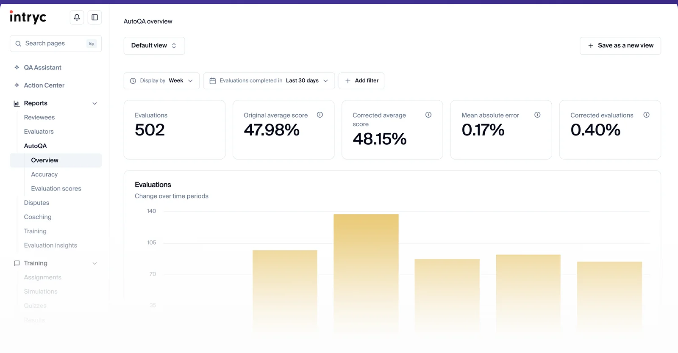Click the search magnifier icon

click(x=18, y=44)
